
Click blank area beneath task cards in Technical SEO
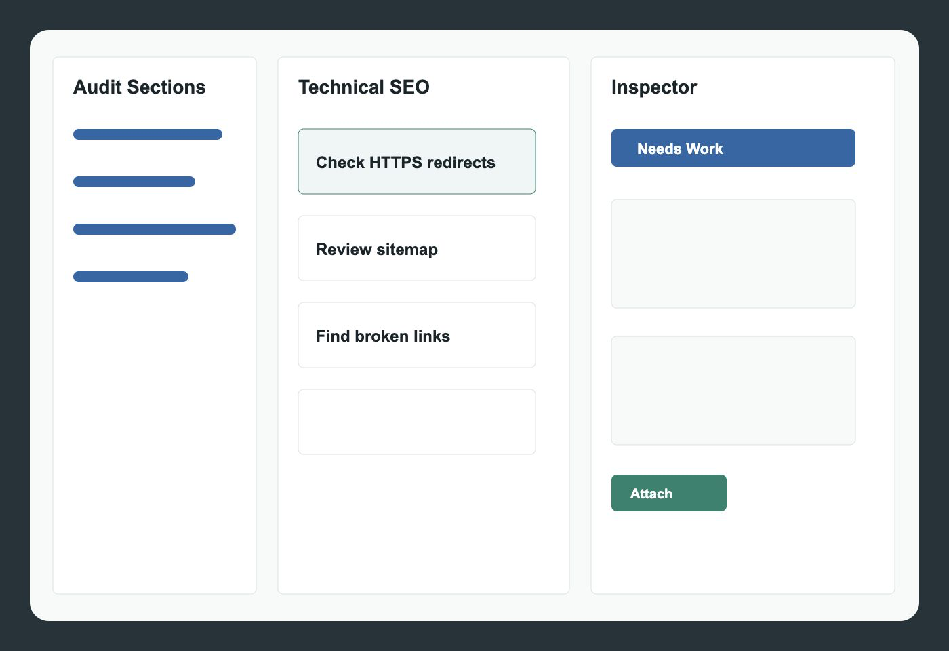point(424,522)
